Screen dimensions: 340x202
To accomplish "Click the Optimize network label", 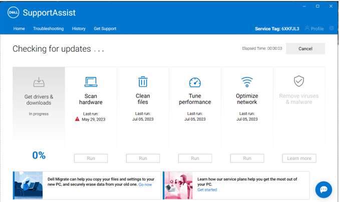I will coord(247,99).
